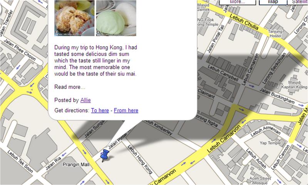Click Masjid Kapitan Keling landmark
308x185 pixels.
click(294, 84)
